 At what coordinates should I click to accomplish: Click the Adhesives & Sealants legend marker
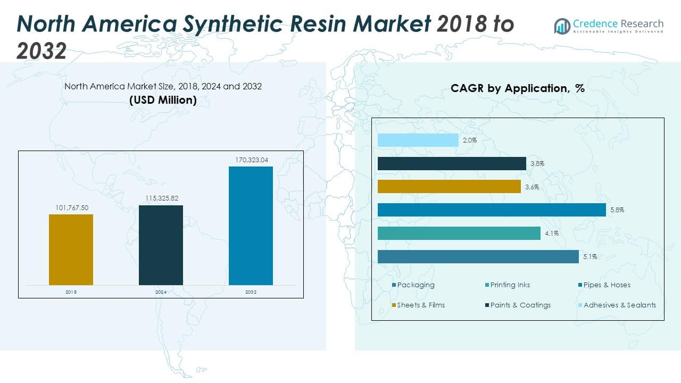tap(580, 305)
